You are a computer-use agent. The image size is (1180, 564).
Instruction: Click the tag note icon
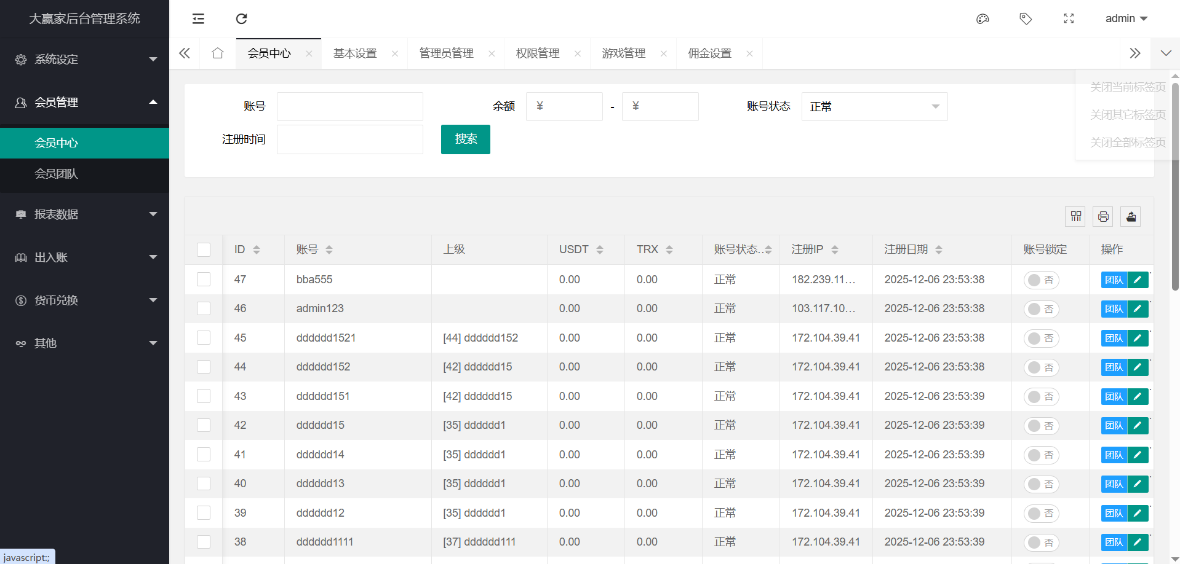tap(1026, 18)
